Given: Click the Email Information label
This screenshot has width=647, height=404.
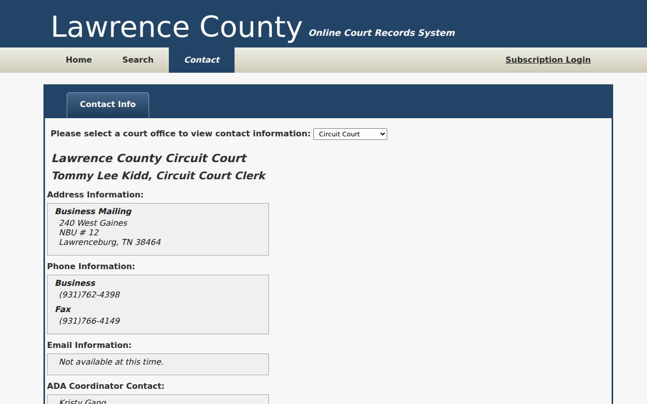Looking at the screenshot, I should point(89,345).
